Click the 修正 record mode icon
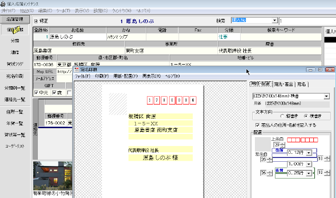The width and height of the screenshot is (336, 198). point(36,21)
